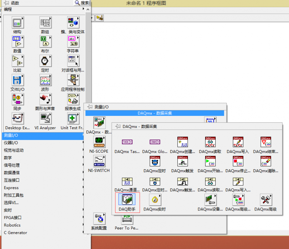This screenshot has width=289, height=249.
Task: Open the 文件I/O floppy disk icon
Action: coord(18,80)
